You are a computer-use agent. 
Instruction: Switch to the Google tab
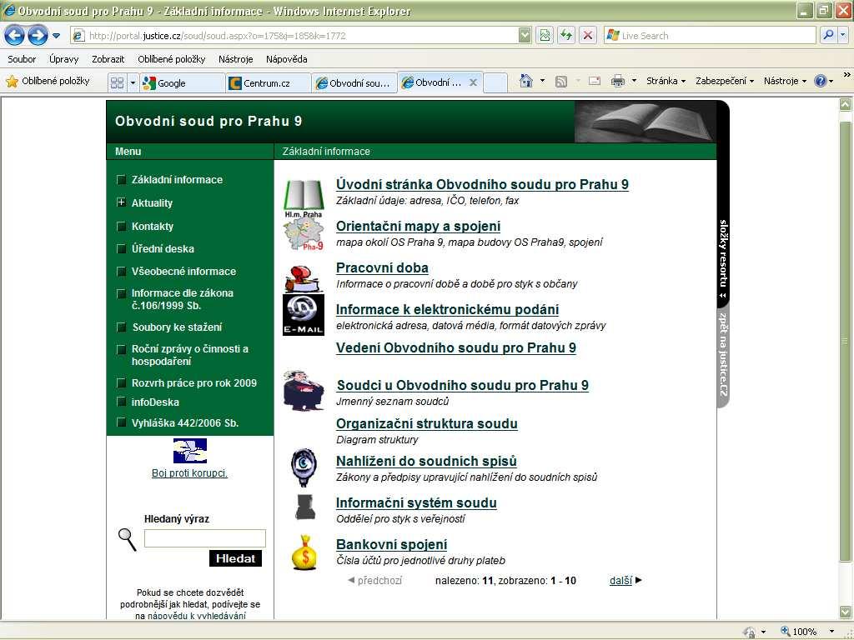pos(183,82)
